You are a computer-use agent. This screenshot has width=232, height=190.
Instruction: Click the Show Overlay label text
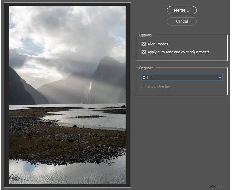(158, 86)
